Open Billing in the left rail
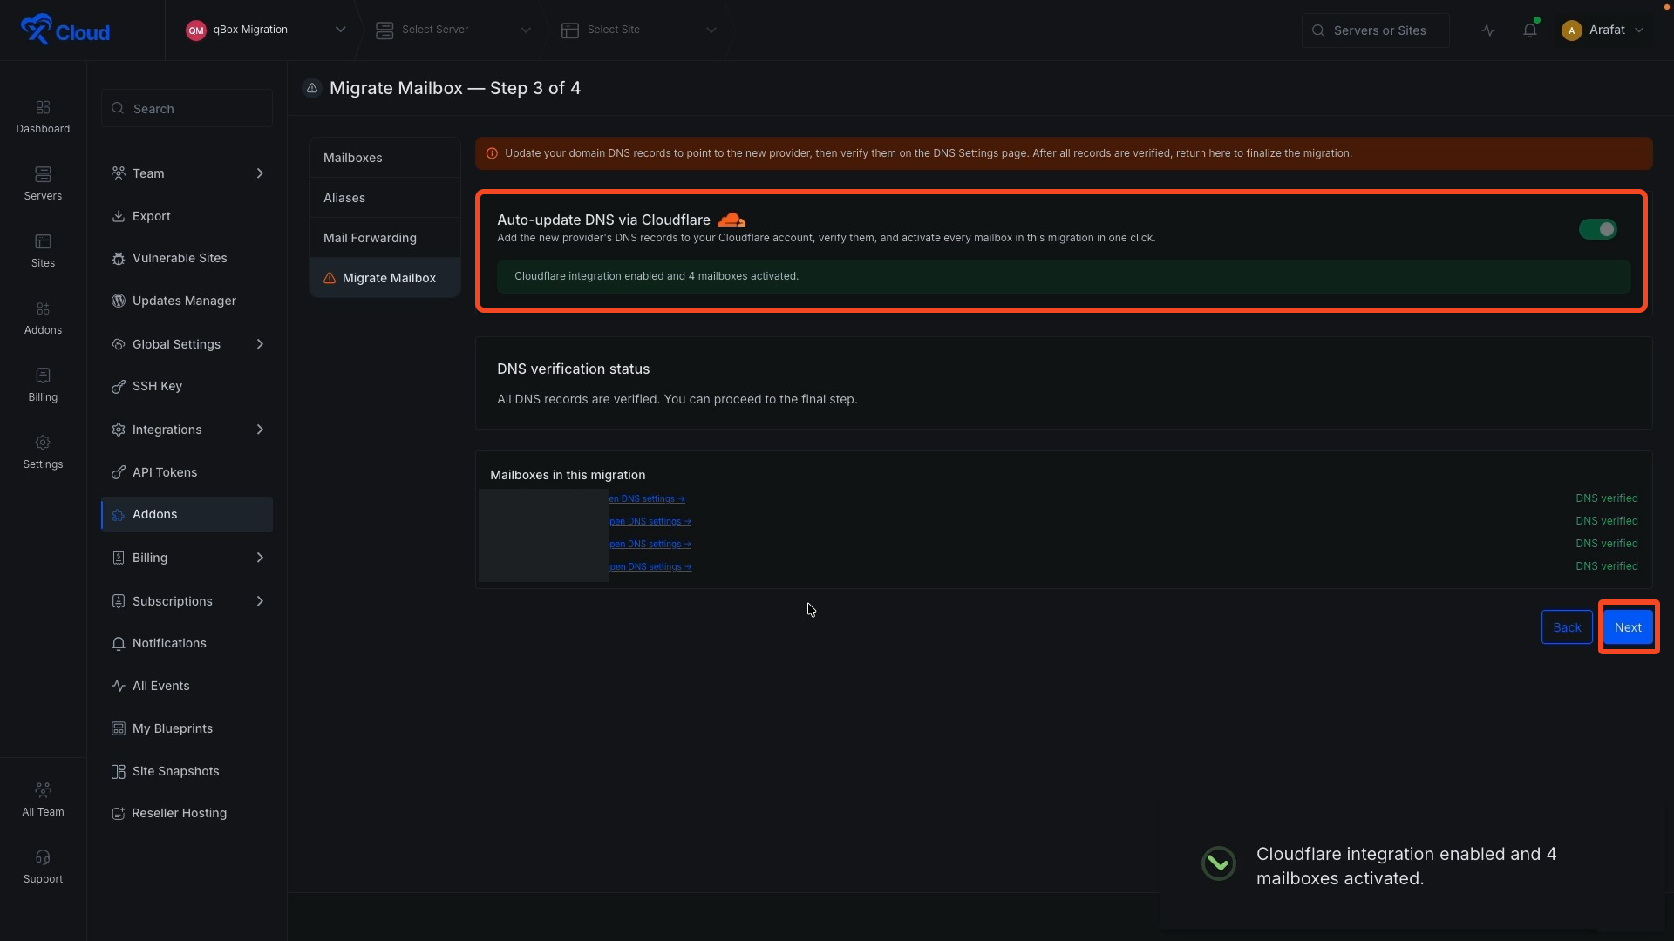1674x941 pixels. click(x=43, y=385)
